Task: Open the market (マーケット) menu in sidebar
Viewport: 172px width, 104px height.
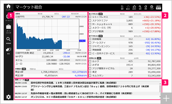Action: [8, 17]
